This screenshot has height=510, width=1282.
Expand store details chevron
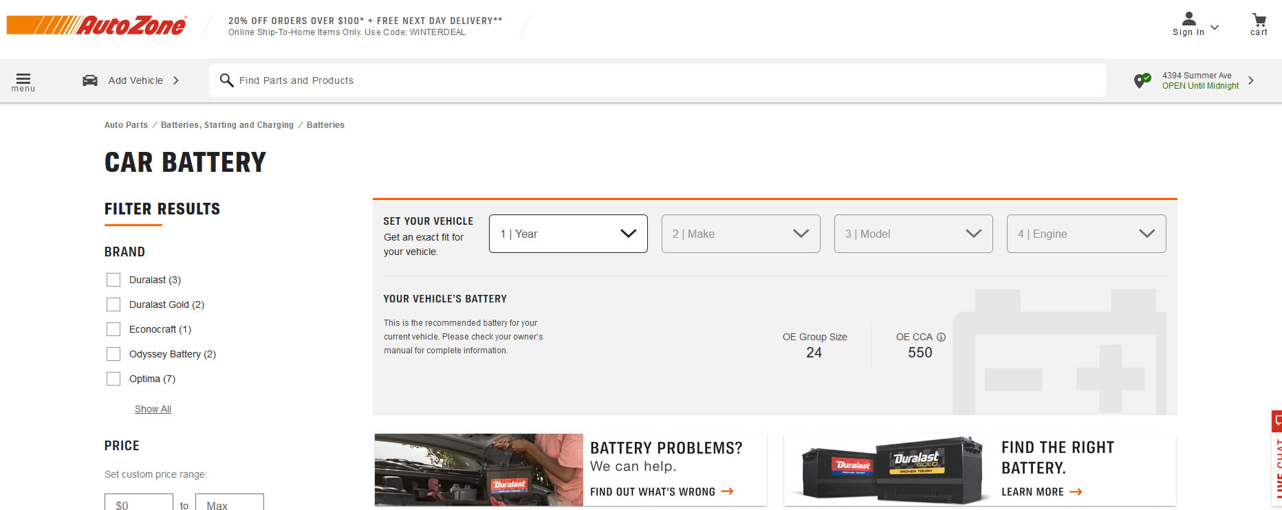click(x=1250, y=80)
